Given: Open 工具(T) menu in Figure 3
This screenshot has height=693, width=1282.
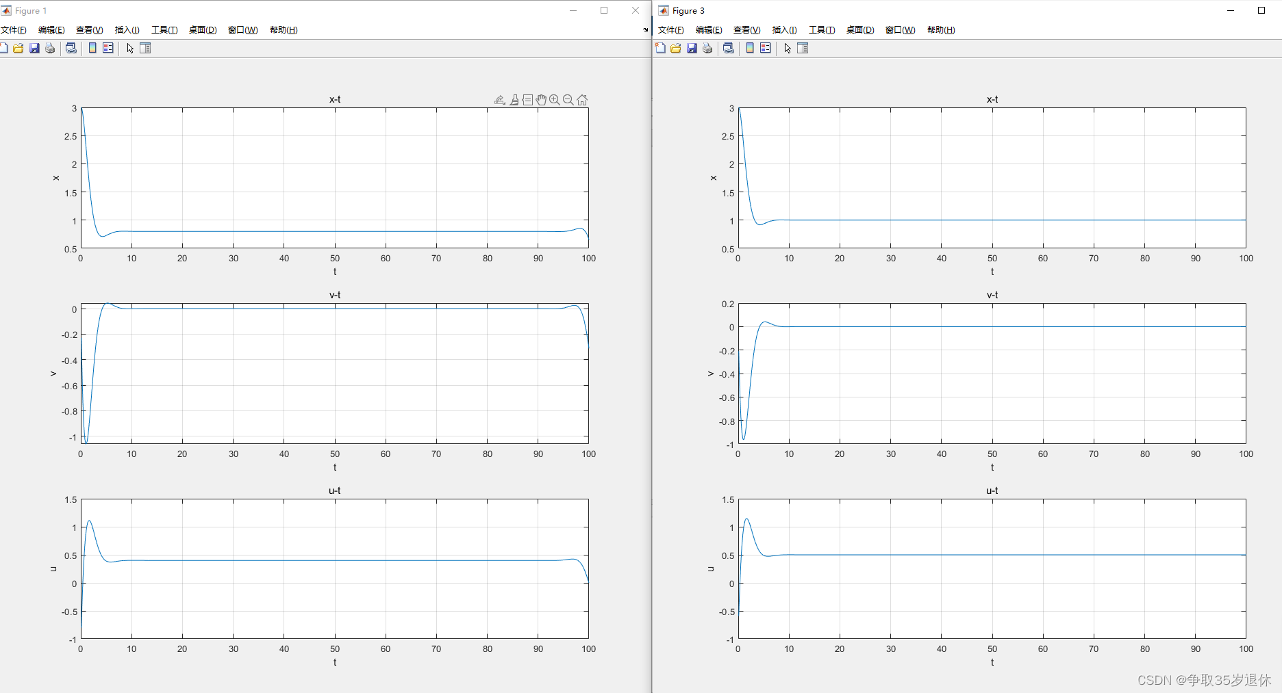Looking at the screenshot, I should pyautogui.click(x=822, y=30).
